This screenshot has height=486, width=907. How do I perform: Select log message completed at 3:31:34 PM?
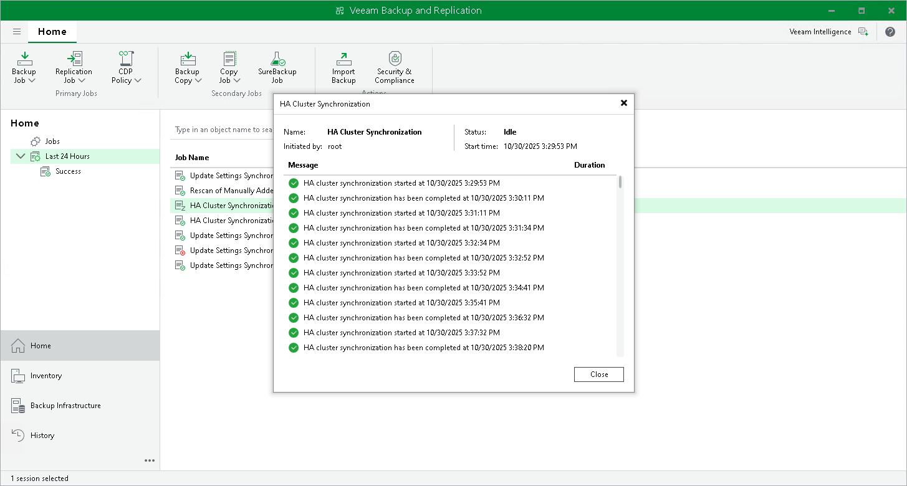tap(424, 228)
